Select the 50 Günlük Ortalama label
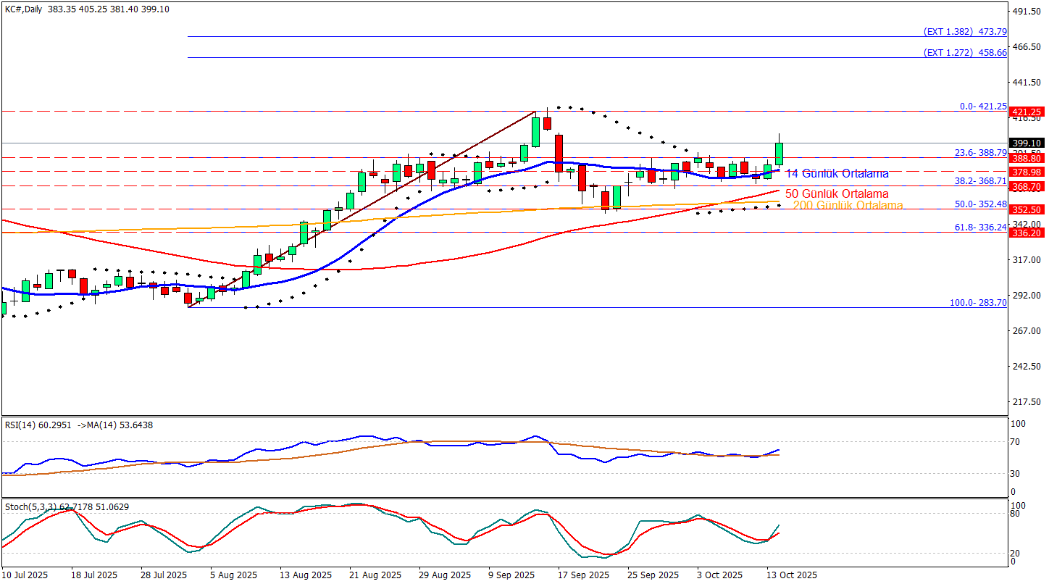Screen dimensions: 1049x584 837,194
